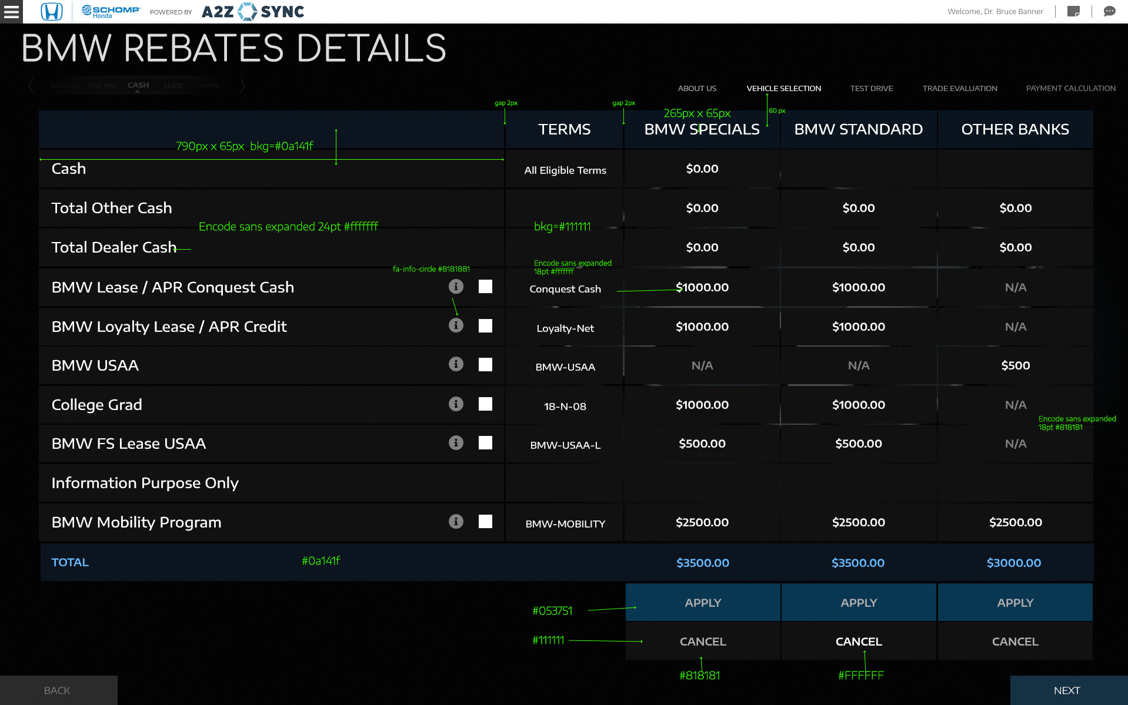Image resolution: width=1128 pixels, height=705 pixels.
Task: Cancel the BMW Standard column rebates
Action: click(859, 642)
